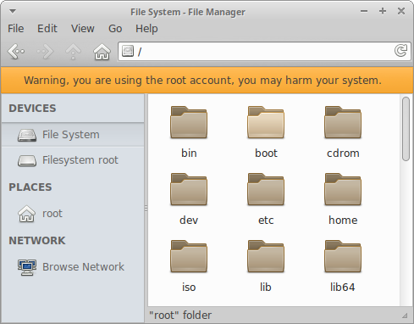
Task: Go to parent folder with the up arrow
Action: point(74,52)
